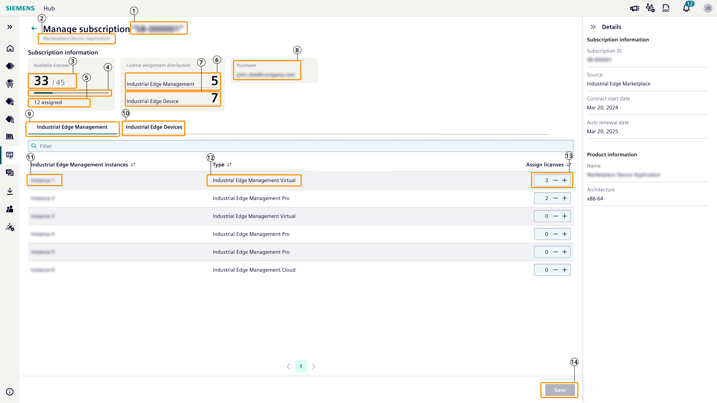Select the Industrial Edge Management tab
This screenshot has height=403, width=717.
pos(72,127)
